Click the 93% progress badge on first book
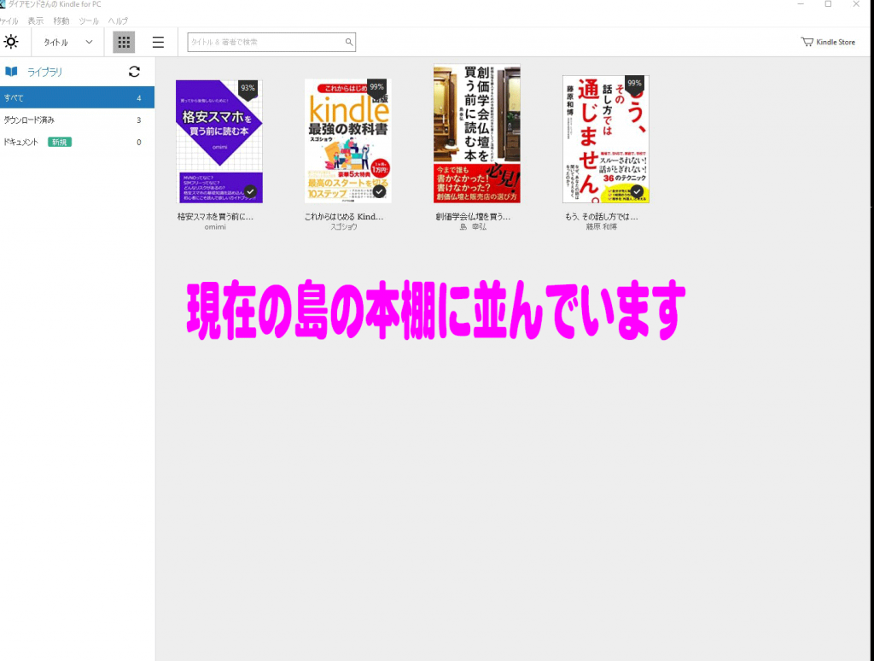 pyautogui.click(x=248, y=88)
